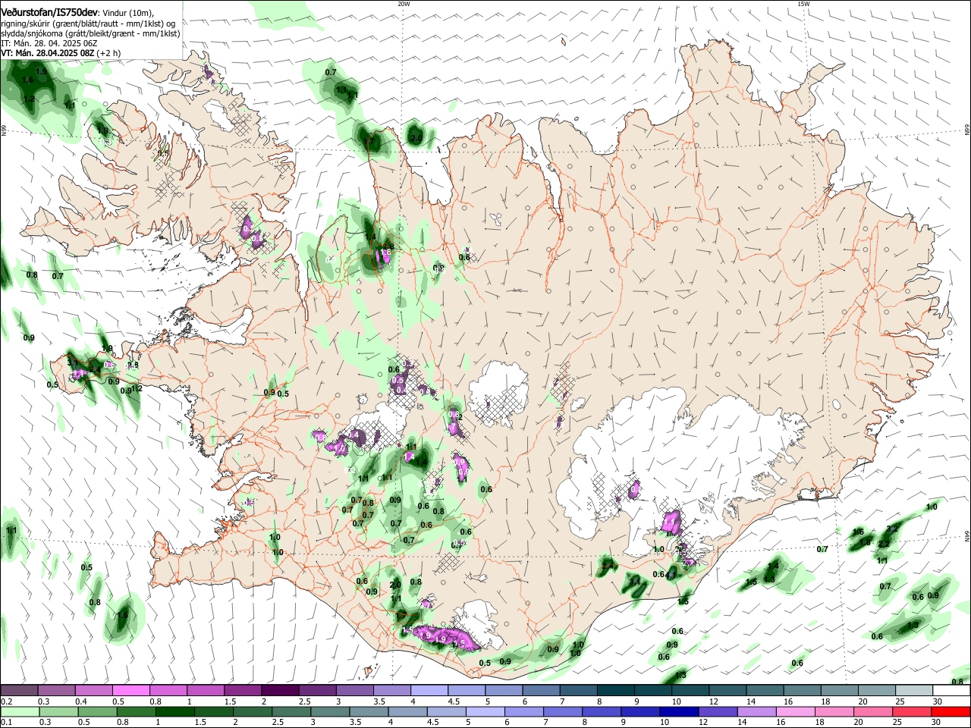This screenshot has width=971, height=728.
Task: Click the valid time 'VT: Mán. 28.04.2025 08Z (+2 h)'
Action: click(61, 53)
